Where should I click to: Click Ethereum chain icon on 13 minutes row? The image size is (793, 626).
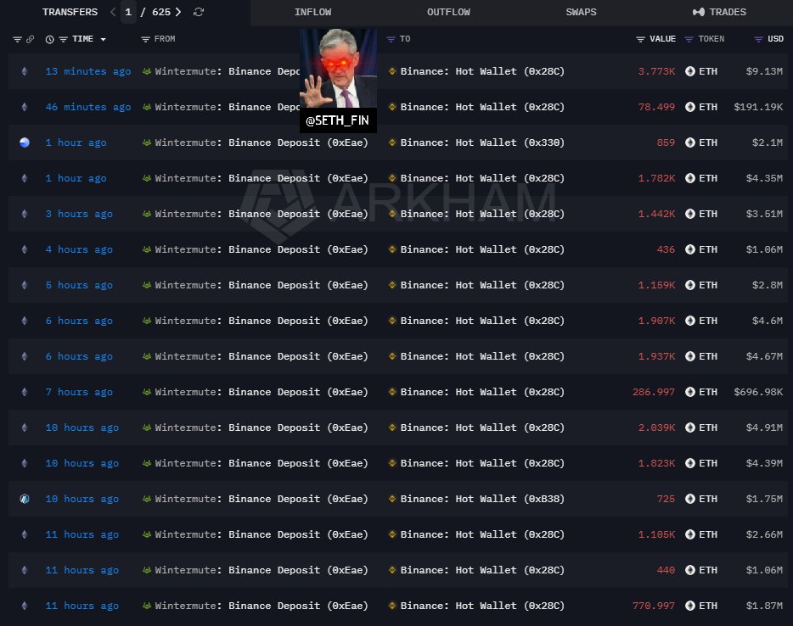[x=25, y=71]
